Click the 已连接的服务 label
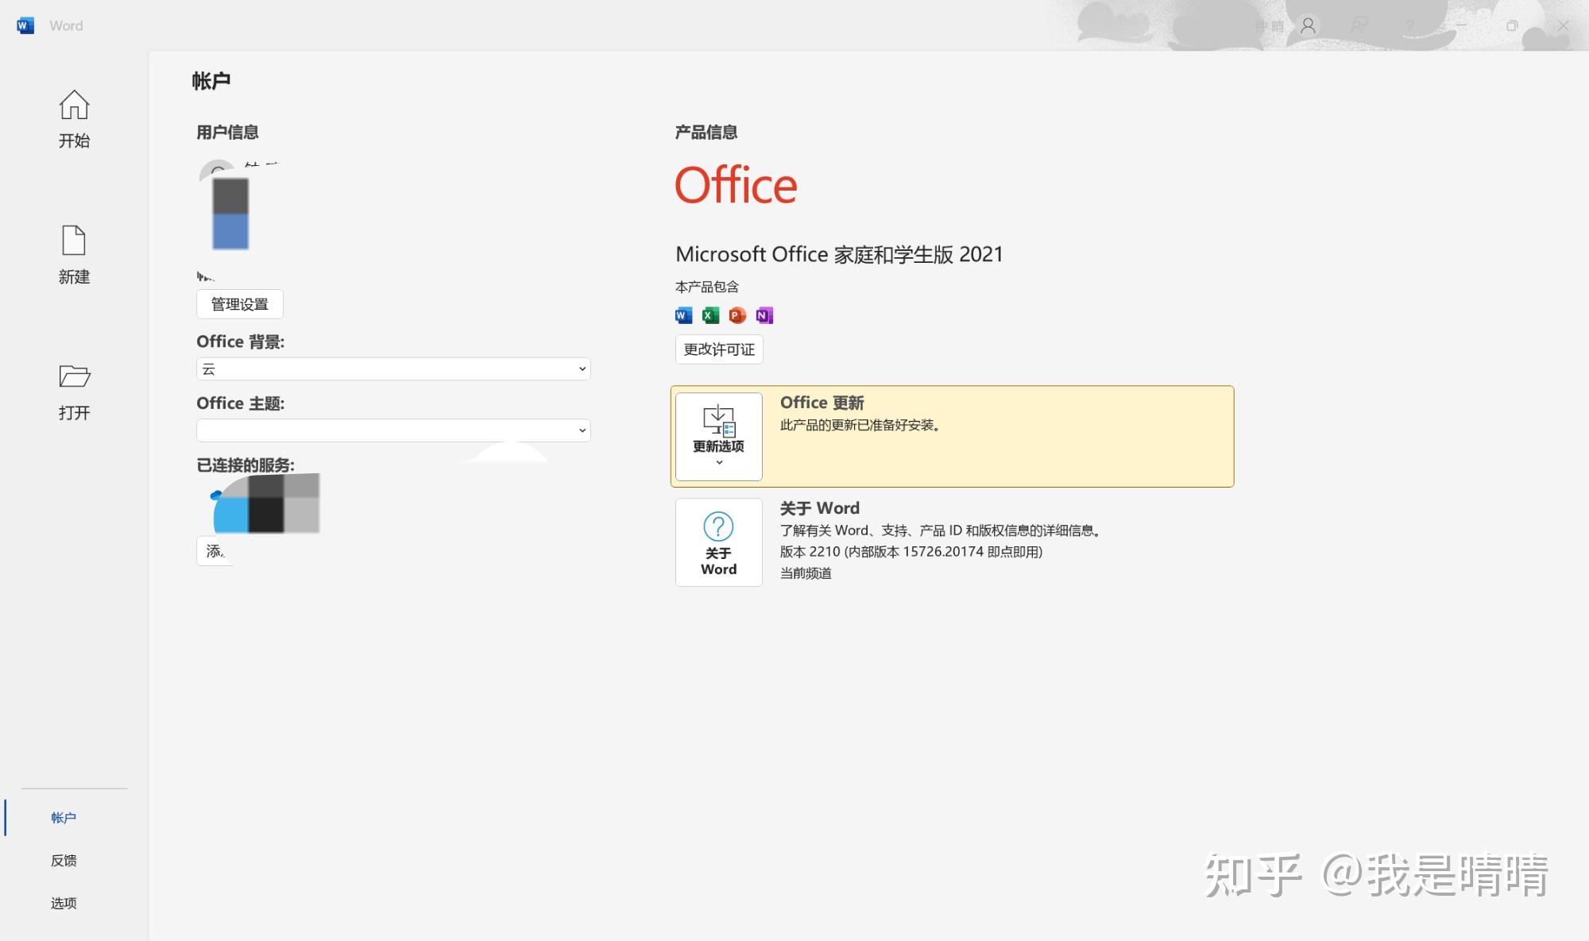1589x941 pixels. coord(246,465)
